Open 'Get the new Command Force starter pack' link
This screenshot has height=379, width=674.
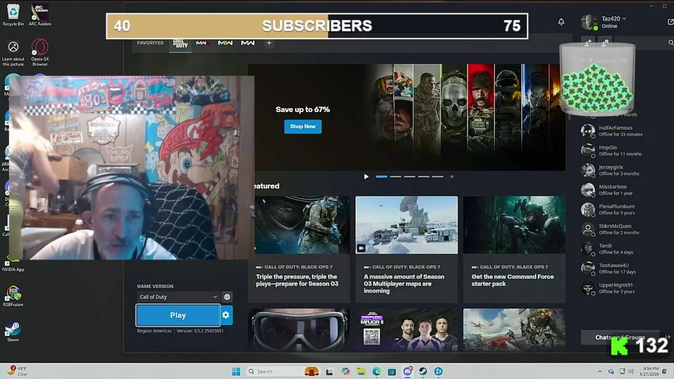point(513,280)
